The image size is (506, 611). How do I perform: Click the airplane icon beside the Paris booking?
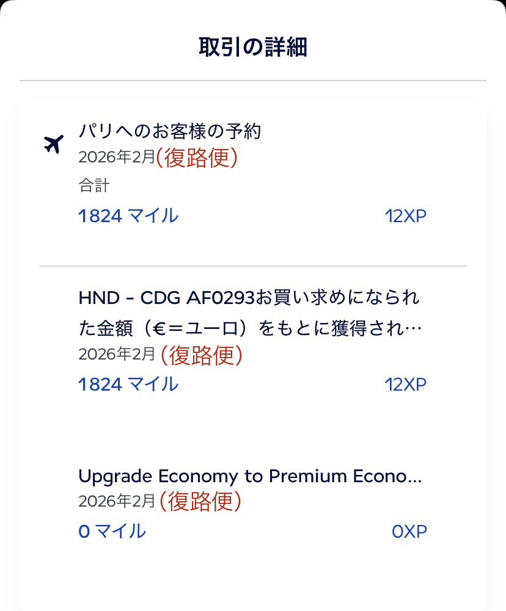[x=54, y=145]
